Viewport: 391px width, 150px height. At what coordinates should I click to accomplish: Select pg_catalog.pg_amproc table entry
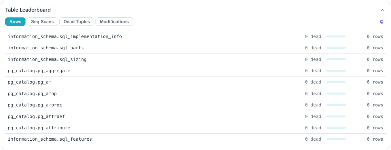(x=195, y=105)
